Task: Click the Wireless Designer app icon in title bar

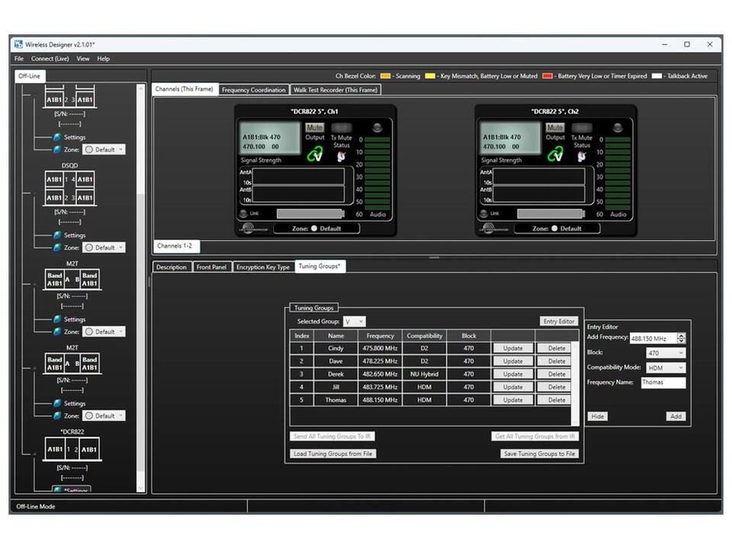Action: point(18,44)
